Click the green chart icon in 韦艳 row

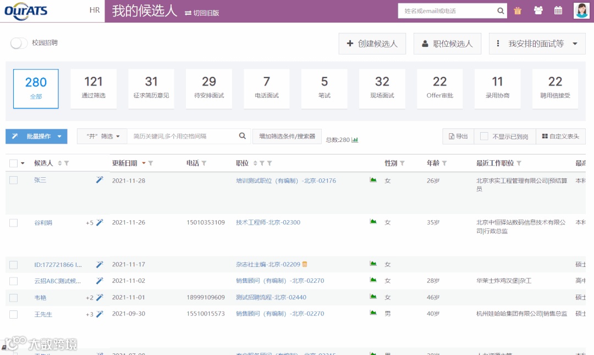point(373,296)
